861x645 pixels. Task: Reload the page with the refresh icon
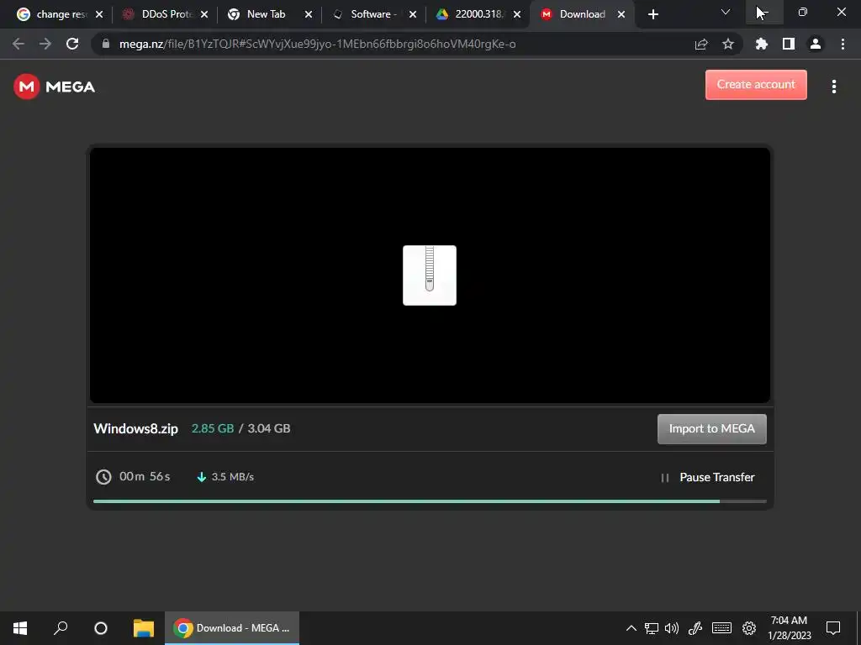pyautogui.click(x=72, y=44)
